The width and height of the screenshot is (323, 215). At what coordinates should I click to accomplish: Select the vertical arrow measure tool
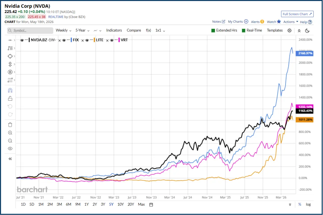pyautogui.click(x=10, y=64)
